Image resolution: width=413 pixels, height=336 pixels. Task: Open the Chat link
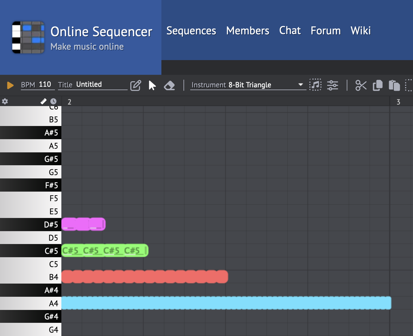click(x=290, y=31)
